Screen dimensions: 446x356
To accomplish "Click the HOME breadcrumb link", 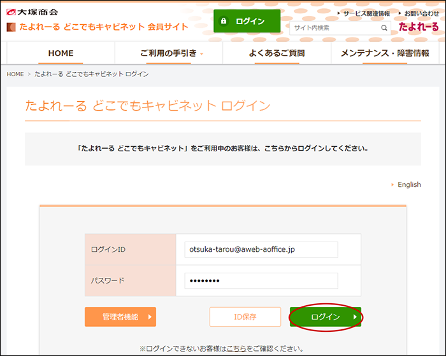I will pos(15,74).
